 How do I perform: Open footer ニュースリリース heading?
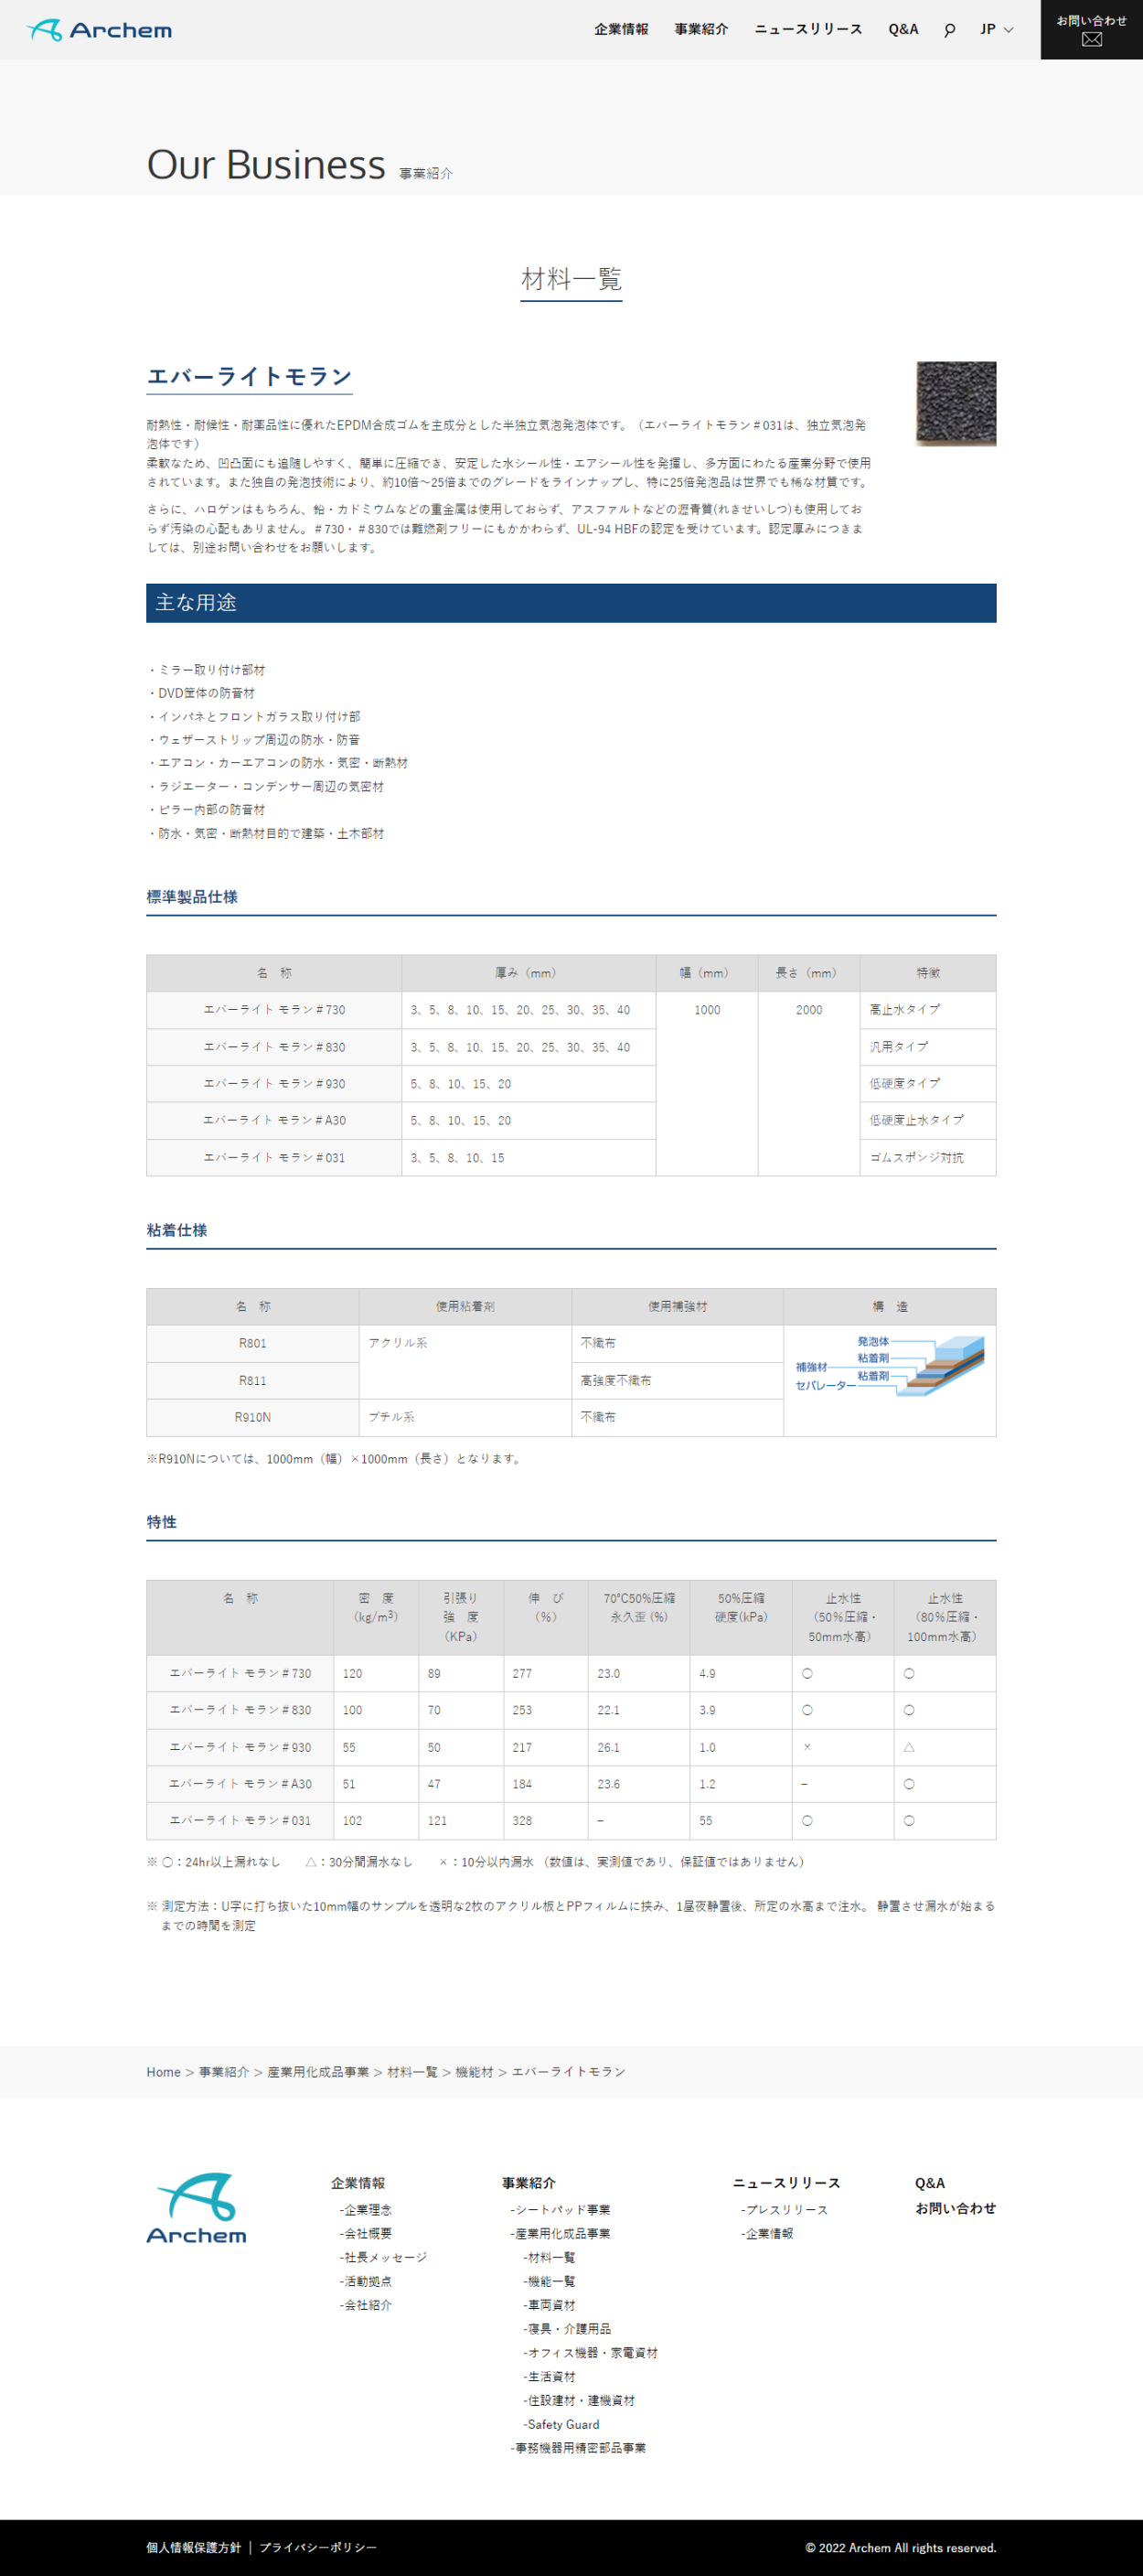[x=787, y=2183]
